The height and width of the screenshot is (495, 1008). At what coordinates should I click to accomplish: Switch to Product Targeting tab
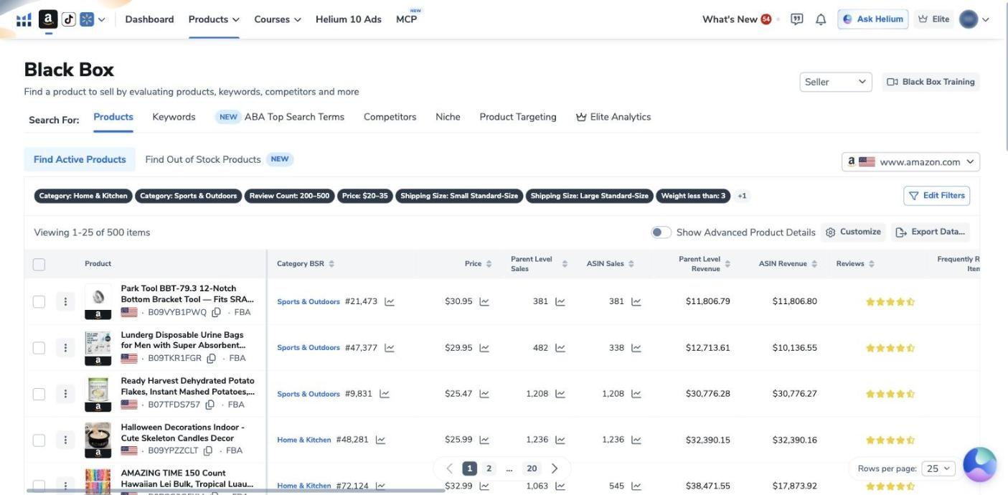click(x=518, y=117)
